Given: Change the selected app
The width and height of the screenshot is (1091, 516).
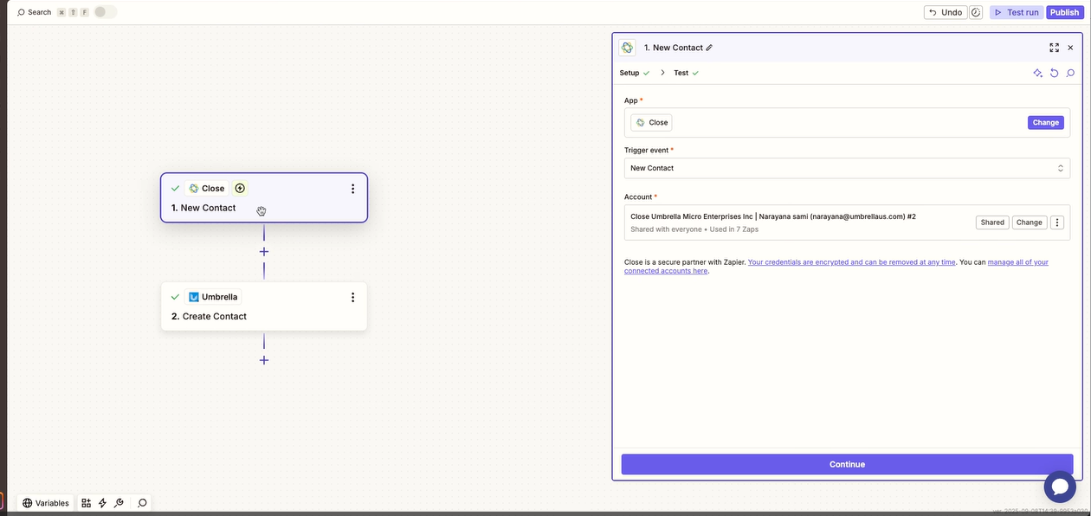Looking at the screenshot, I should [1045, 122].
